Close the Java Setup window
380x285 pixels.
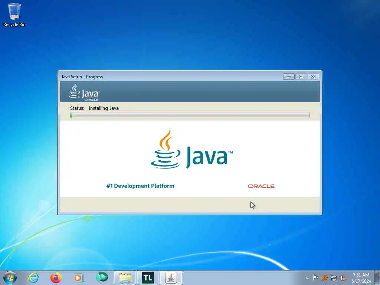click(313, 76)
